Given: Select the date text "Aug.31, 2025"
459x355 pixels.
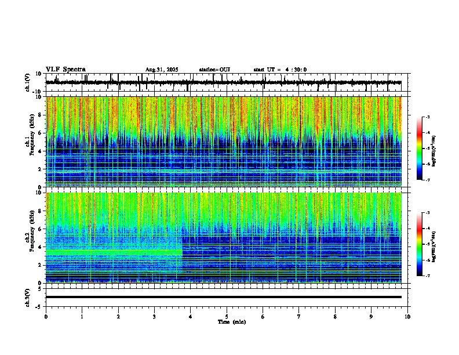Looking at the screenshot, I should point(162,70).
